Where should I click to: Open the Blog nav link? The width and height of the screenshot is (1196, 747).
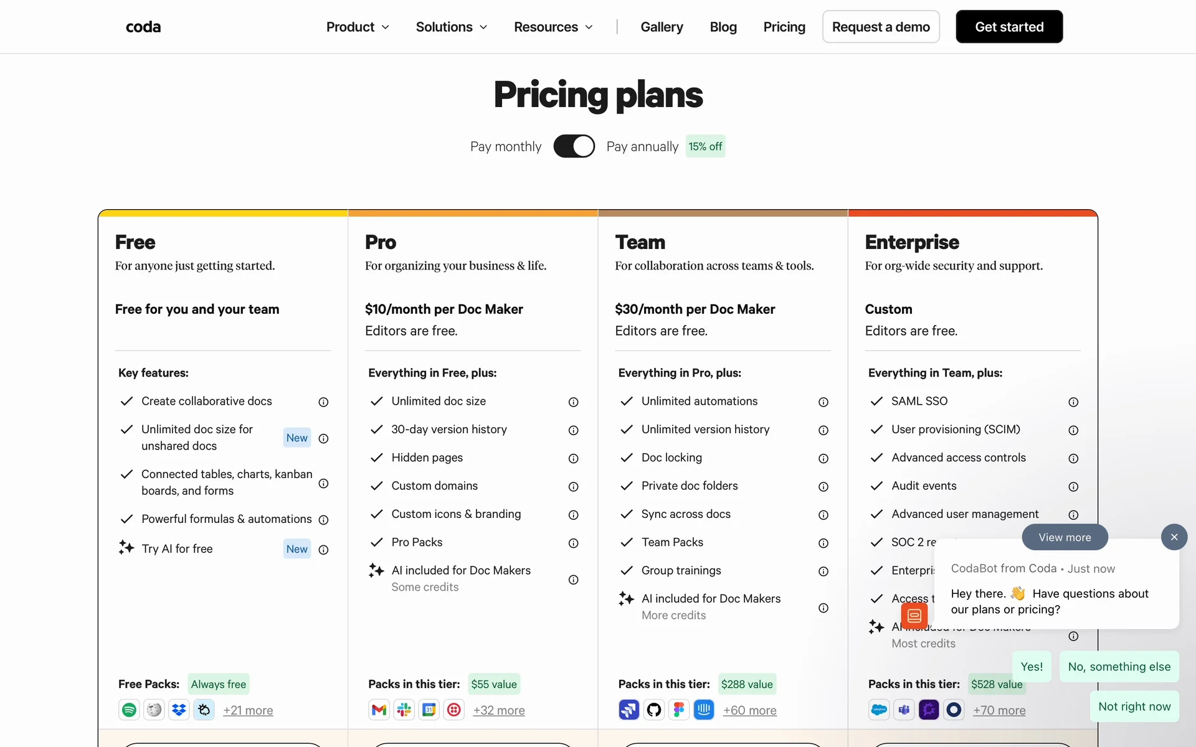pyautogui.click(x=723, y=27)
